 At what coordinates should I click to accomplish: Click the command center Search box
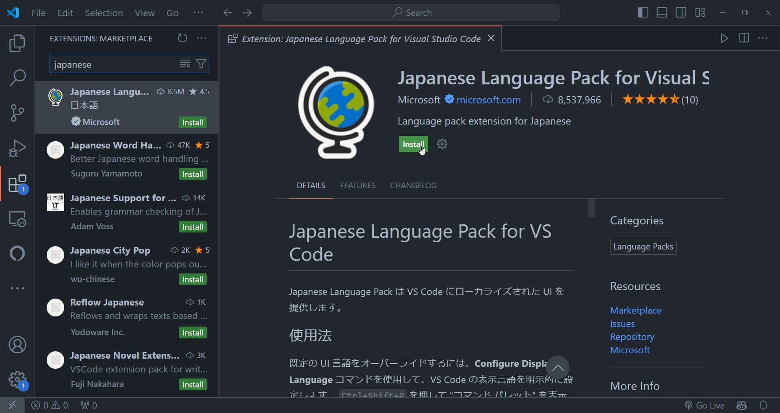(411, 13)
